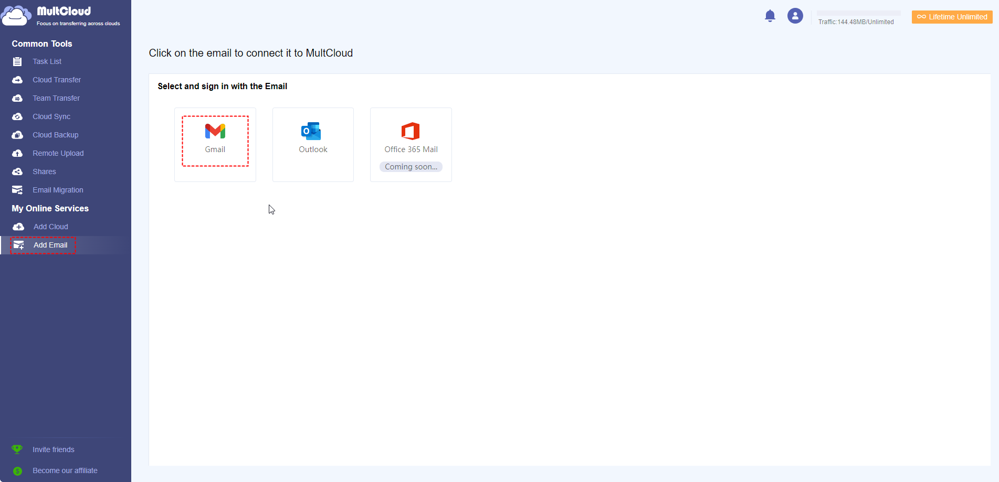Open Become our affiliate link
The width and height of the screenshot is (999, 482).
click(65, 470)
